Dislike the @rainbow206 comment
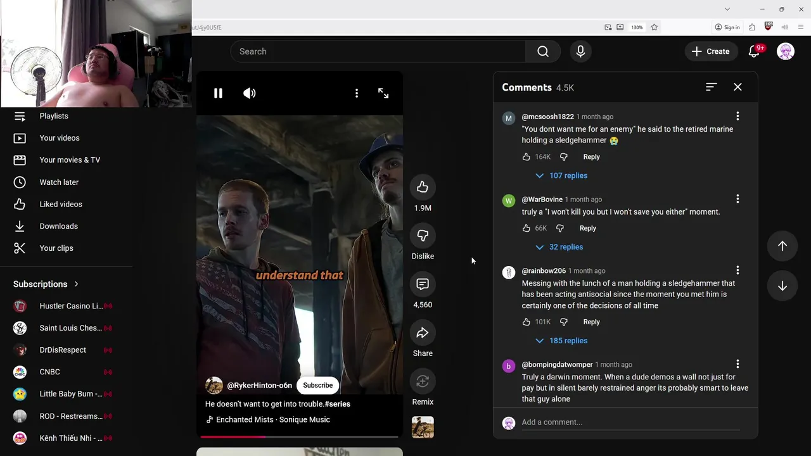 point(563,322)
